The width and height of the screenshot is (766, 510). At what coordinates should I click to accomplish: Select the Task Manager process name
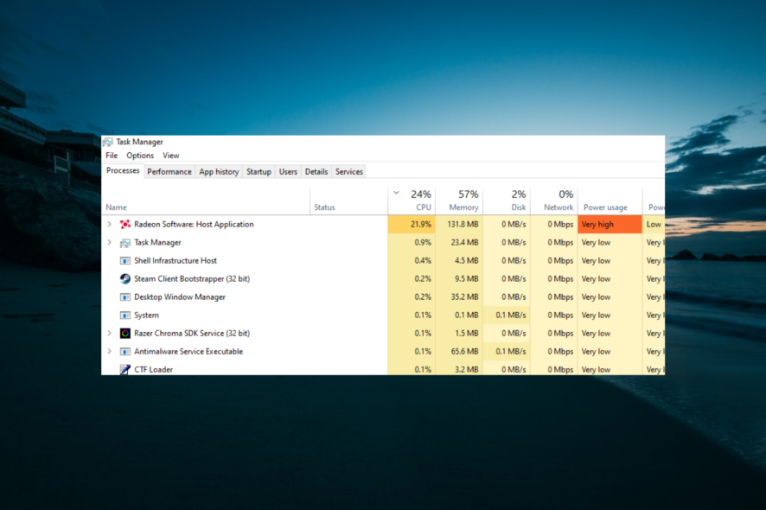(x=158, y=242)
